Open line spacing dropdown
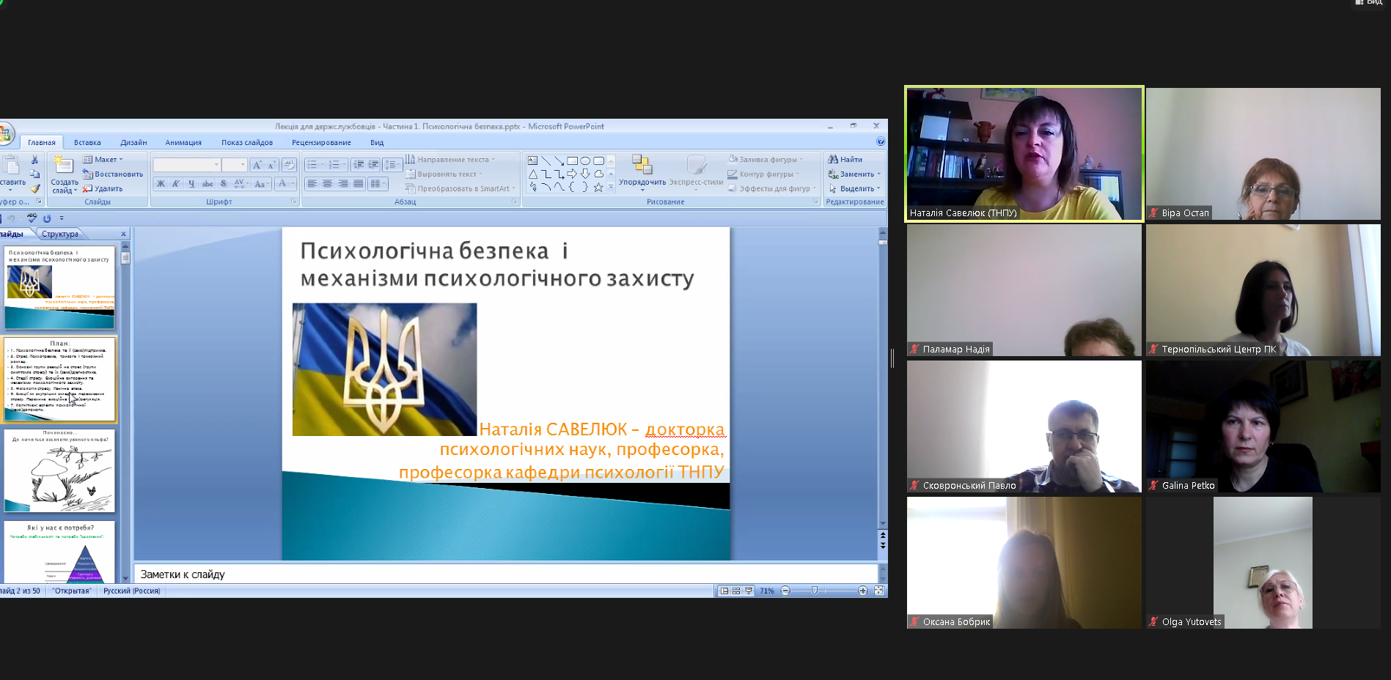1391x680 pixels. 393,165
